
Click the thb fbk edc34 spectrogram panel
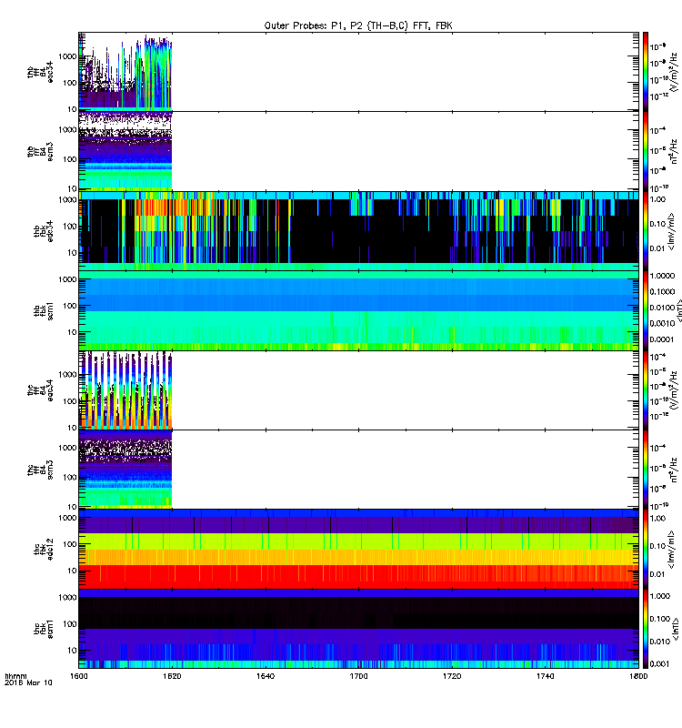[x=358, y=231]
